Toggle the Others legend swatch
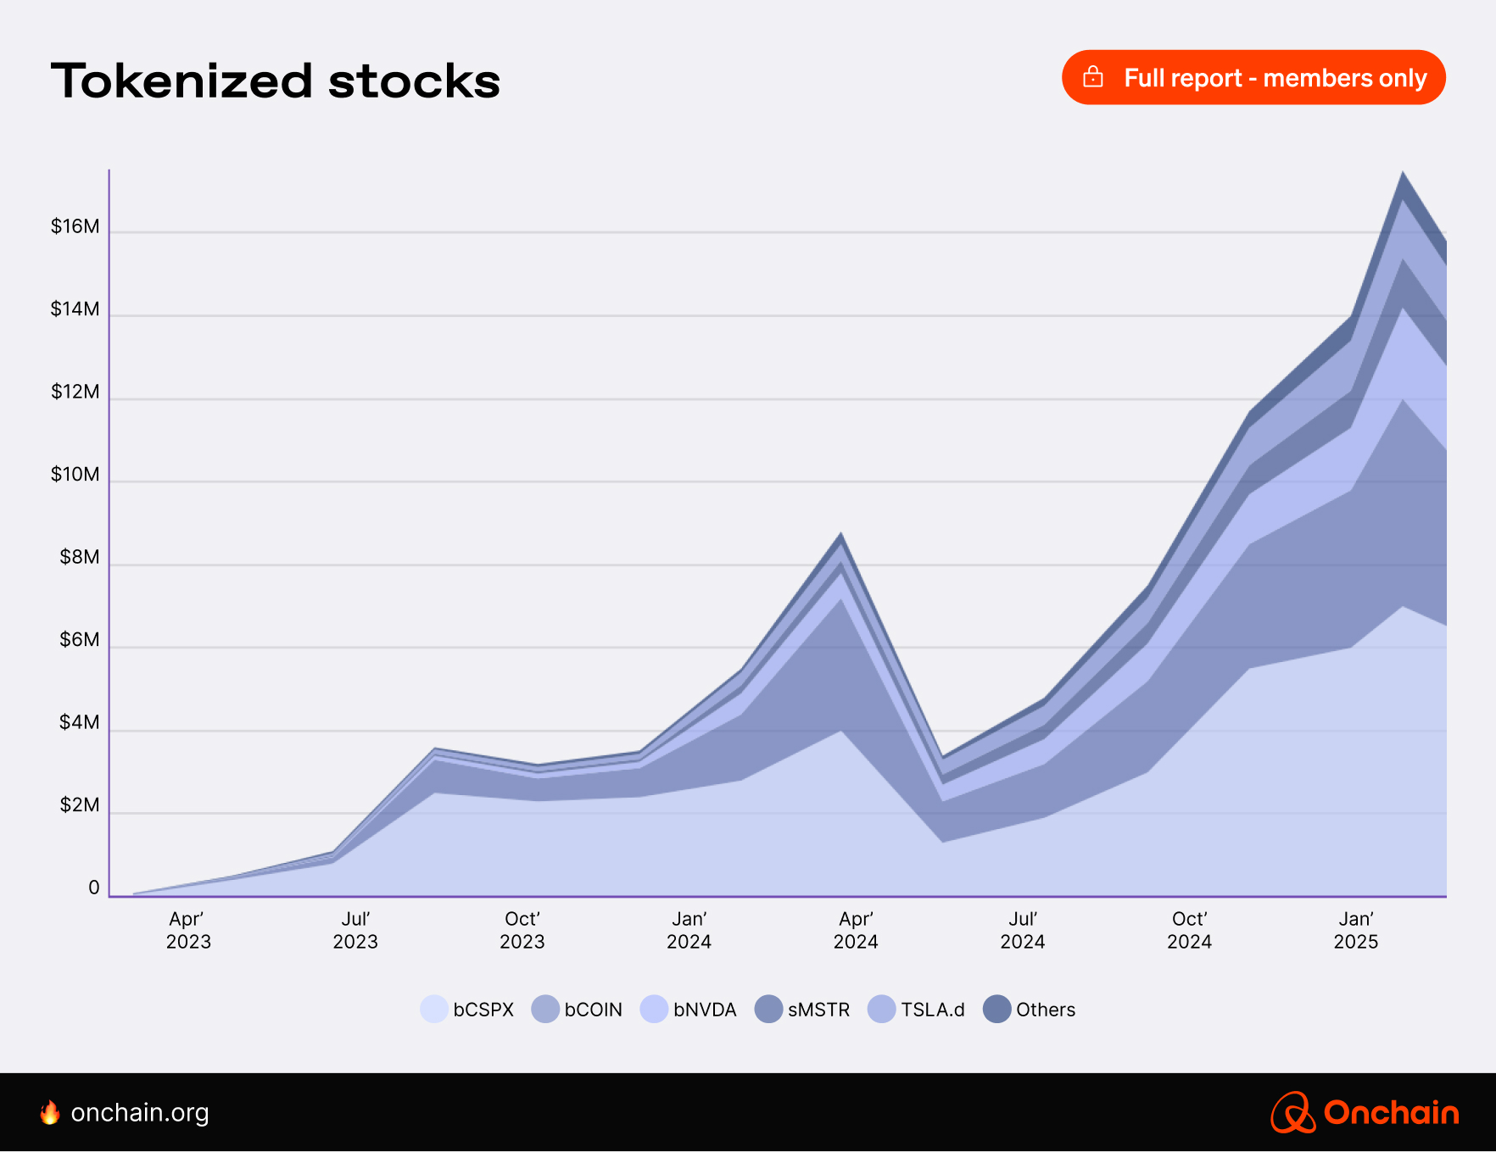 point(997,1009)
